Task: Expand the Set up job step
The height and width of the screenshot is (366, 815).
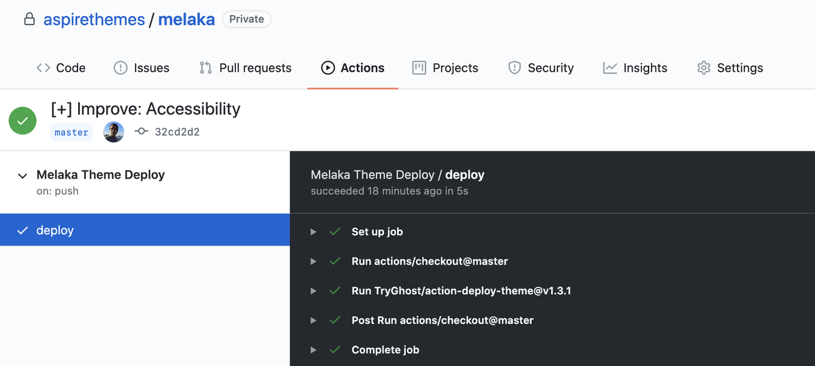Action: coord(314,232)
